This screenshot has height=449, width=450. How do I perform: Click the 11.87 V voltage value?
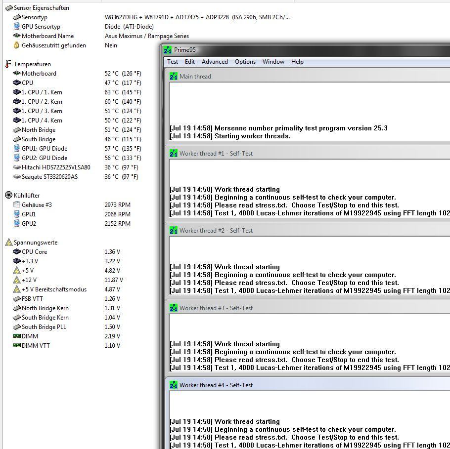(x=114, y=280)
